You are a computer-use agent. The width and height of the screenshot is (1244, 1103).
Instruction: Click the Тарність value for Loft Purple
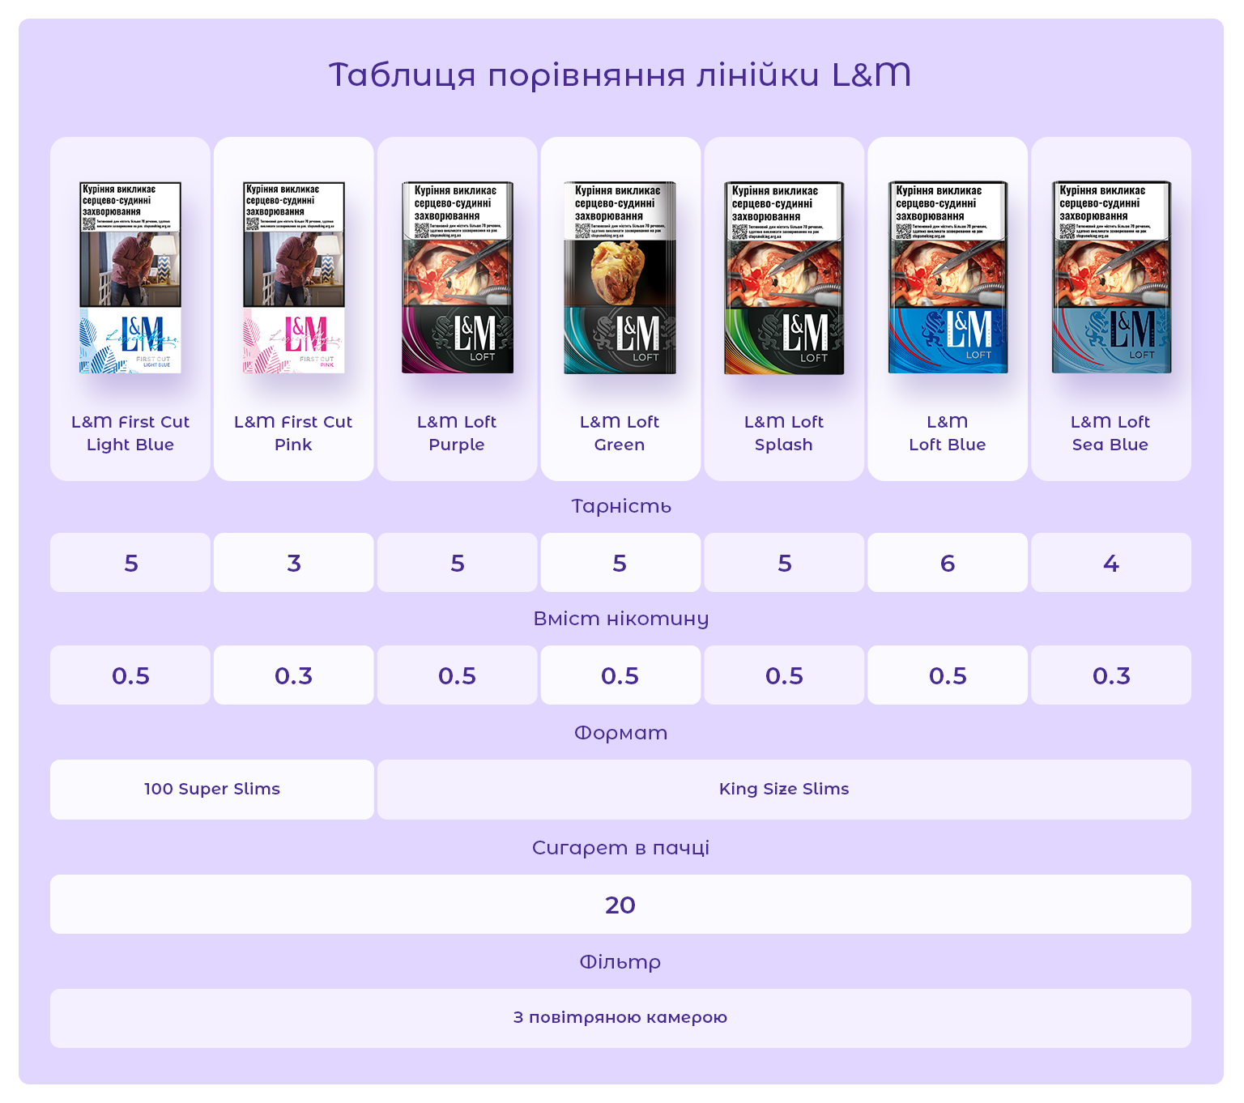point(458,563)
